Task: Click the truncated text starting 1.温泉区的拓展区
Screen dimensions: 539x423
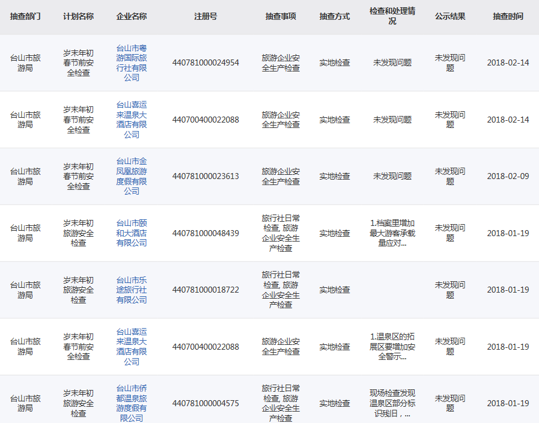Action: coord(392,347)
